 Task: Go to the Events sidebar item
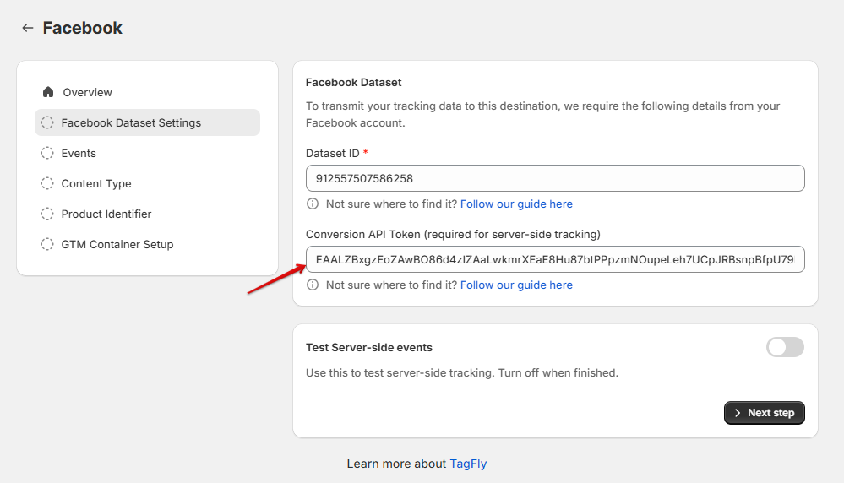pos(79,153)
